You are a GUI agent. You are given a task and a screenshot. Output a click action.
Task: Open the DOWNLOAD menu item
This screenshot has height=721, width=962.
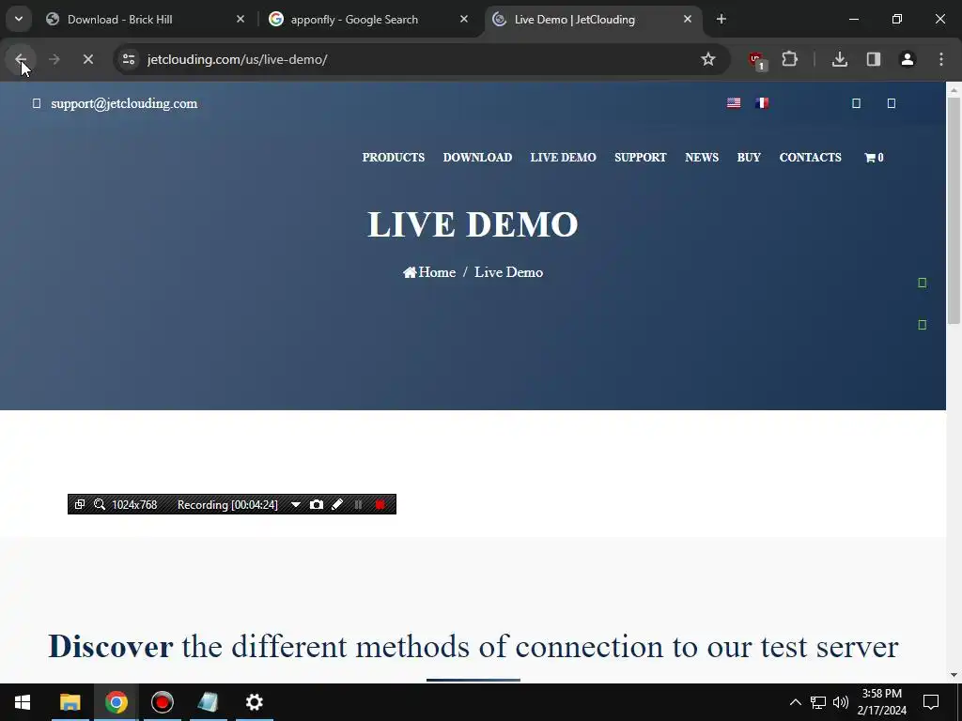tap(477, 158)
